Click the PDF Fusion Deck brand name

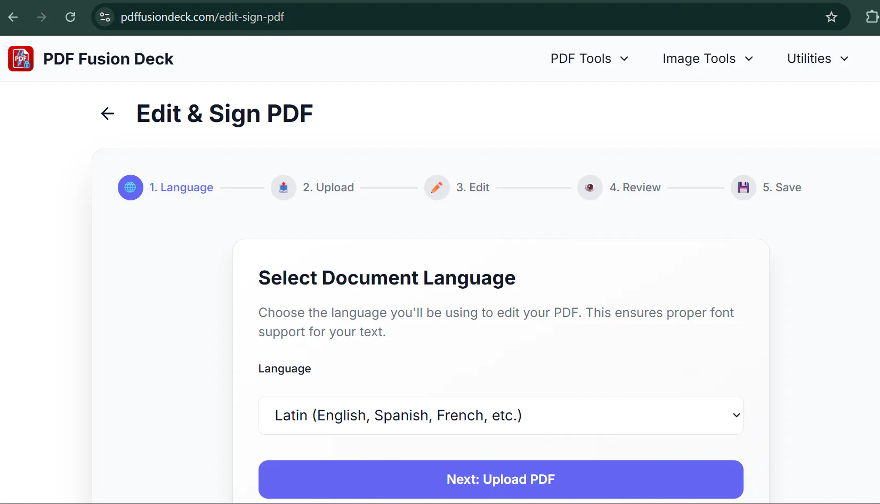[x=108, y=59]
